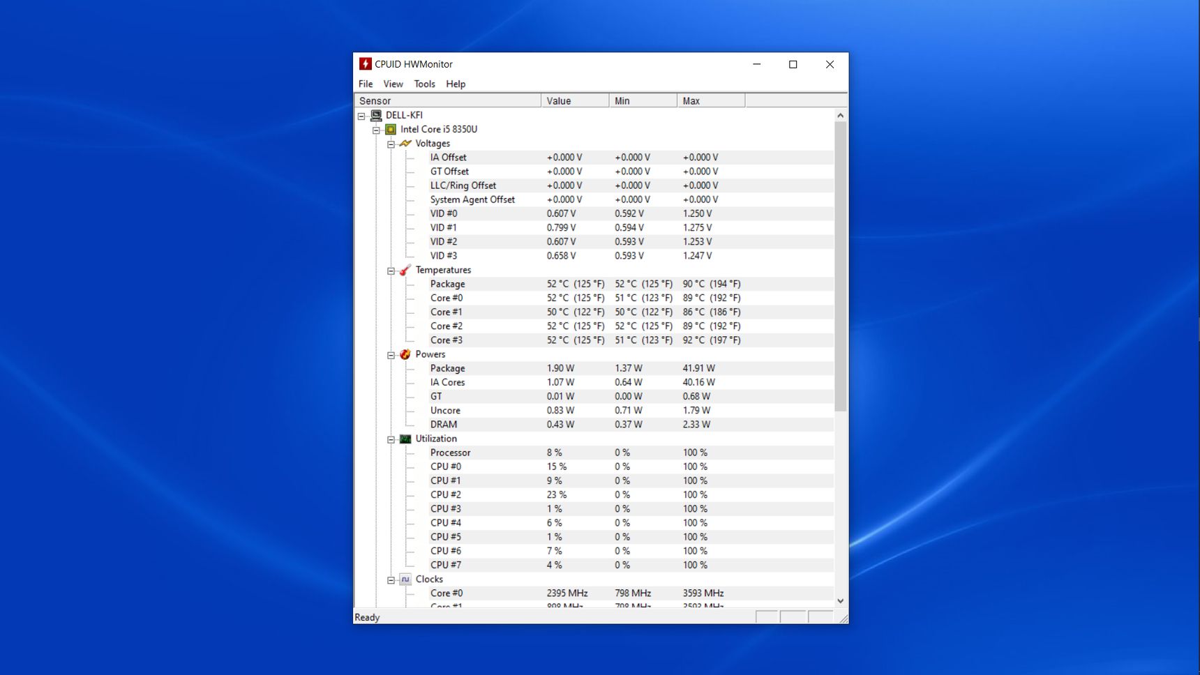Image resolution: width=1200 pixels, height=675 pixels.
Task: Click the Temperatures thermometer icon
Action: 405,270
